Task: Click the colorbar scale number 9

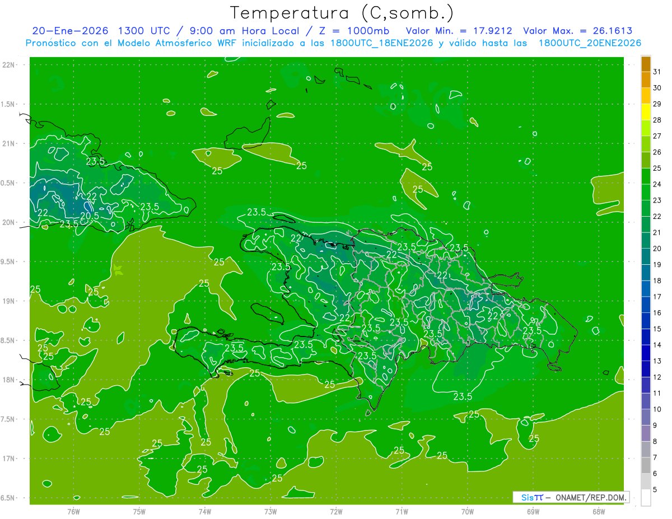Action: point(655,426)
